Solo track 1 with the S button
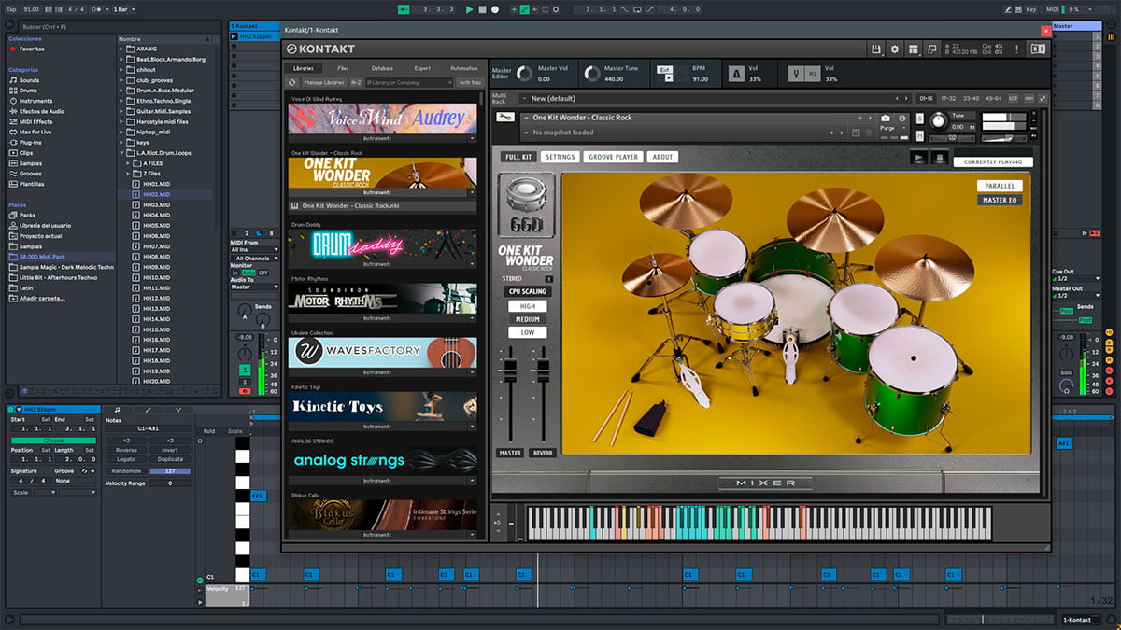 [x=246, y=381]
